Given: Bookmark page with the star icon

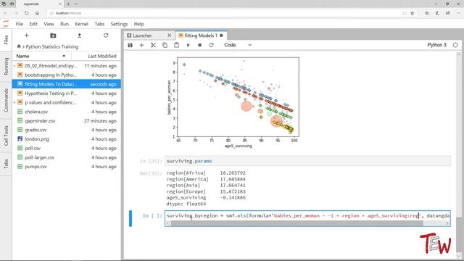Looking at the screenshot, I should click(413, 13).
